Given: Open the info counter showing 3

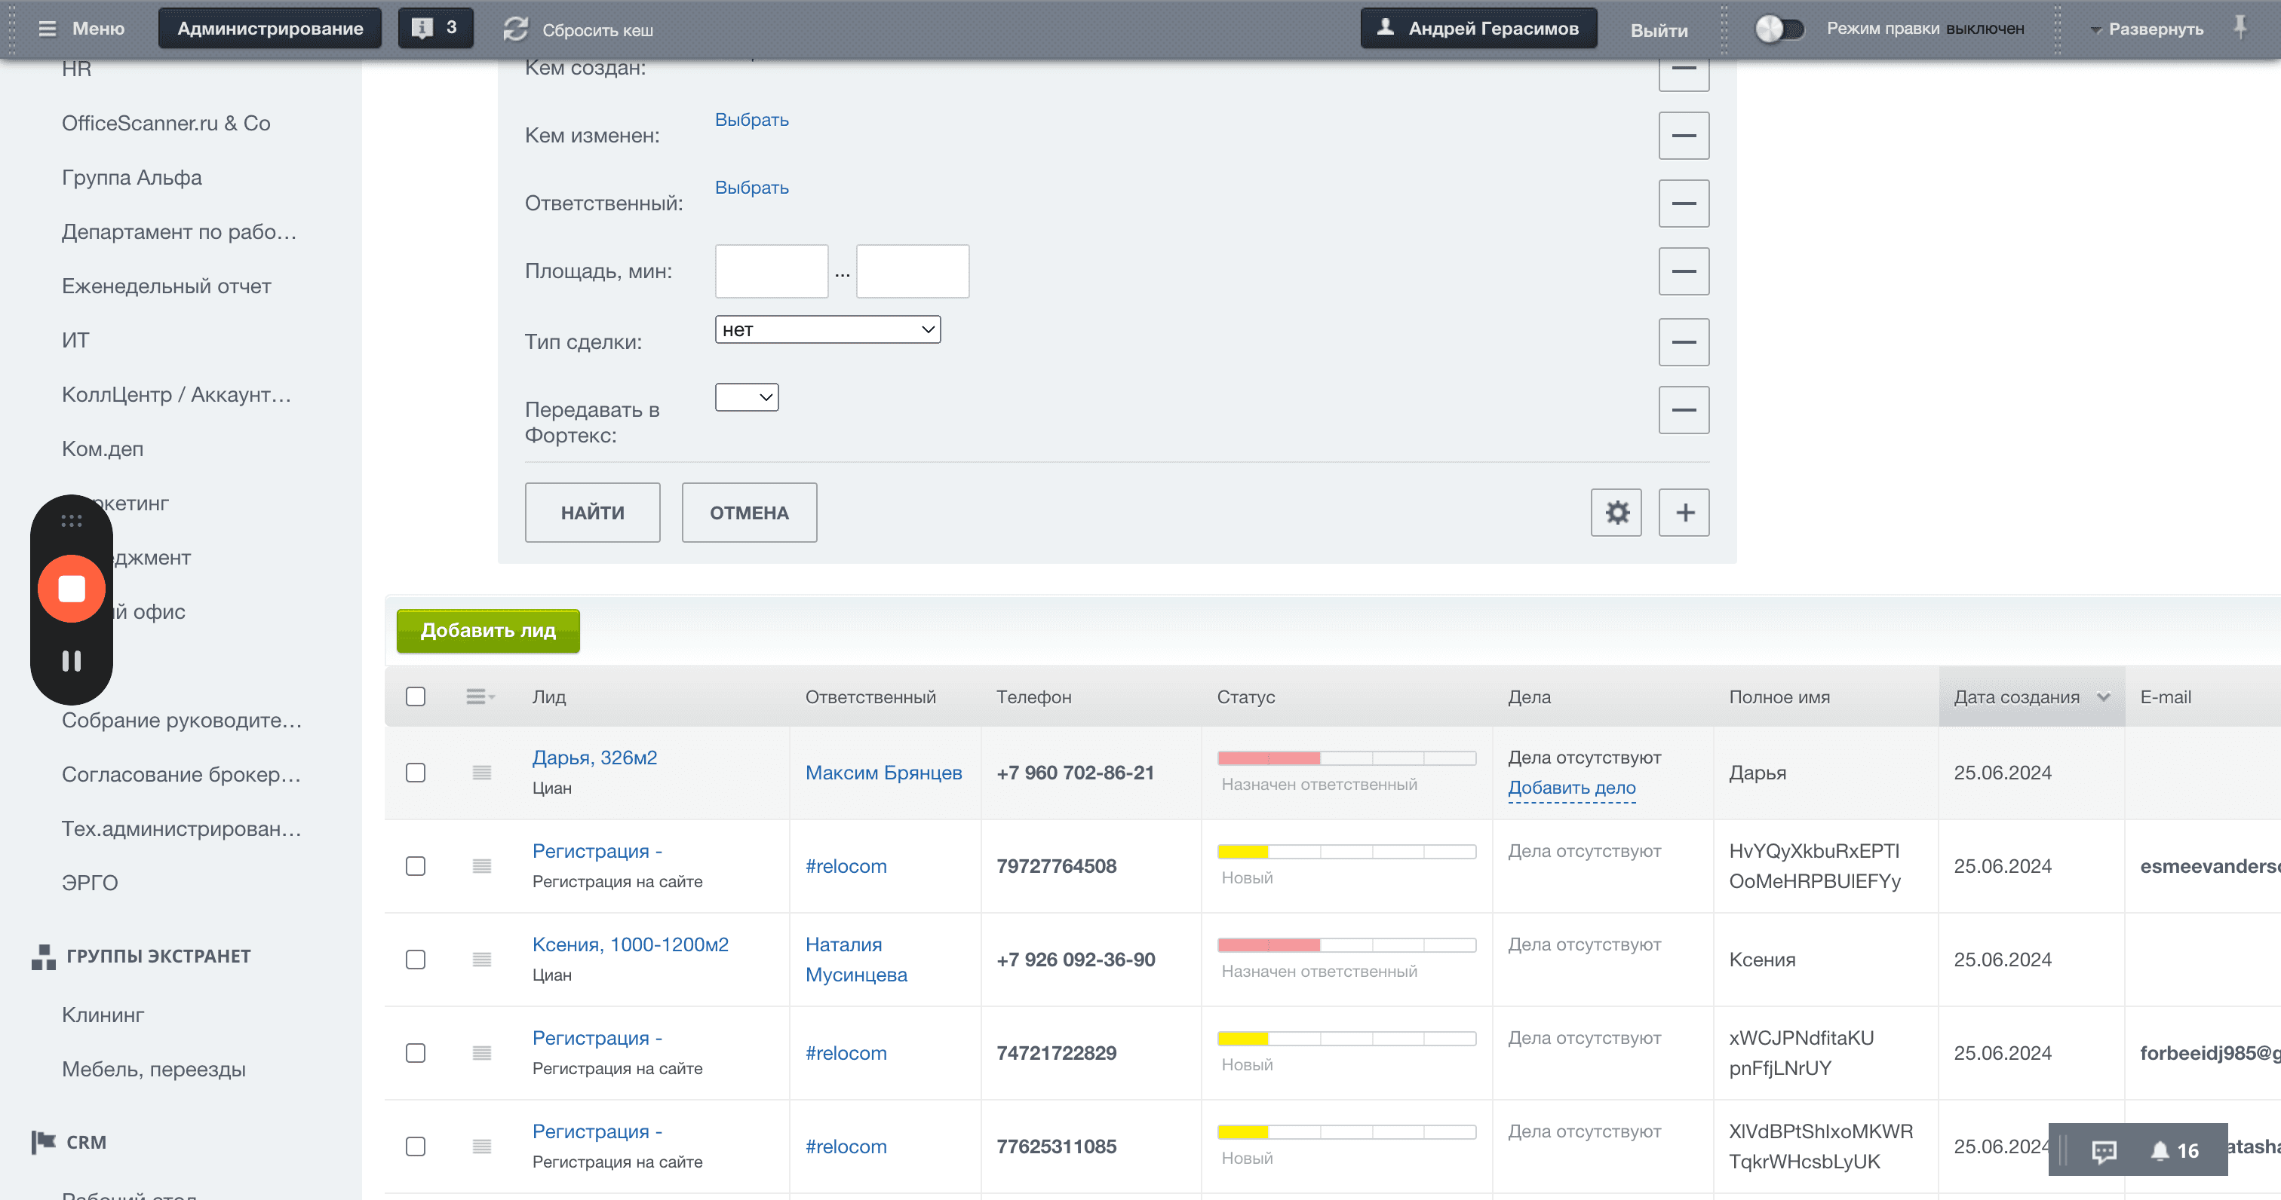Looking at the screenshot, I should 434,27.
